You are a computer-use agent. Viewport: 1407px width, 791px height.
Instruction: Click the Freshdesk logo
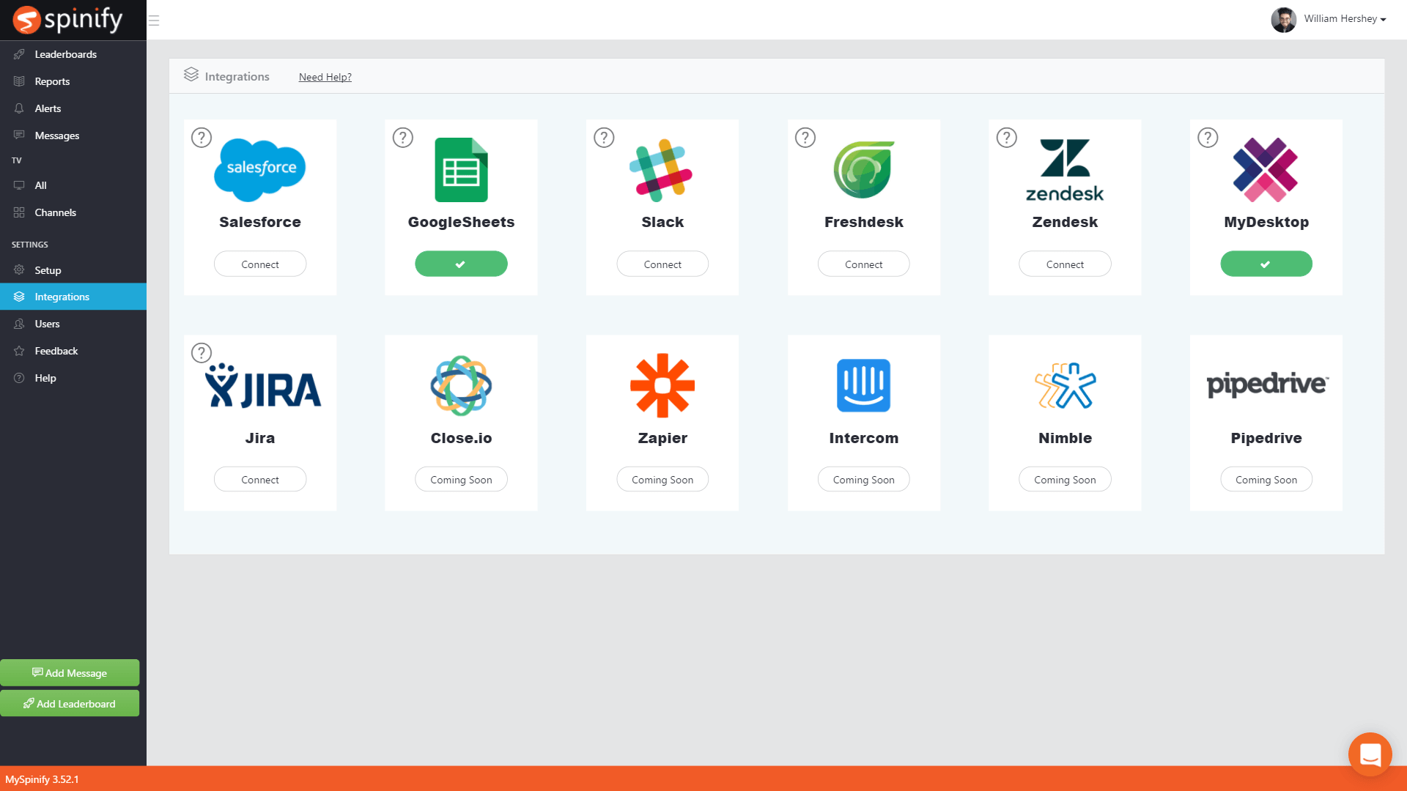[864, 170]
